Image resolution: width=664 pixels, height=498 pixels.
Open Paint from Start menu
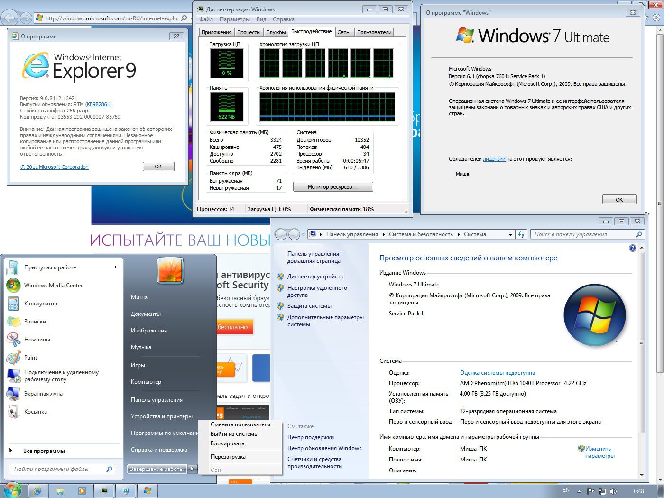(x=63, y=358)
